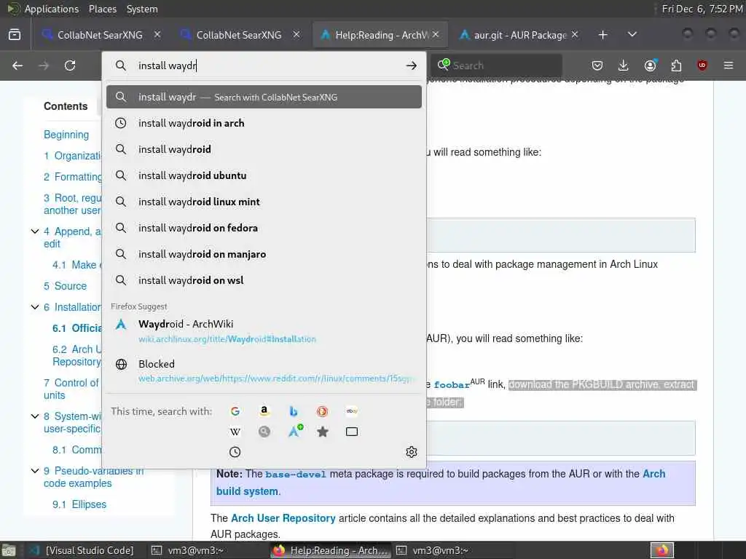The image size is (746, 559).
Task: Switch to first CollabNet SearXNG tab
Action: pyautogui.click(x=100, y=35)
